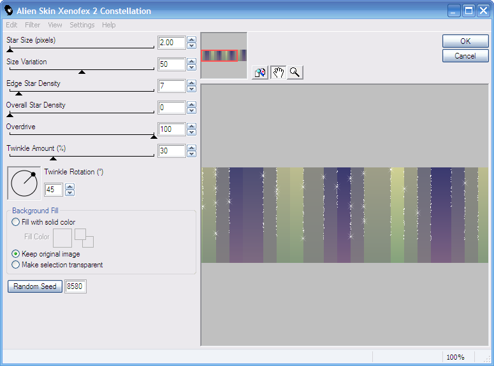Click the Twinkle Rotation degrees field

click(54, 190)
